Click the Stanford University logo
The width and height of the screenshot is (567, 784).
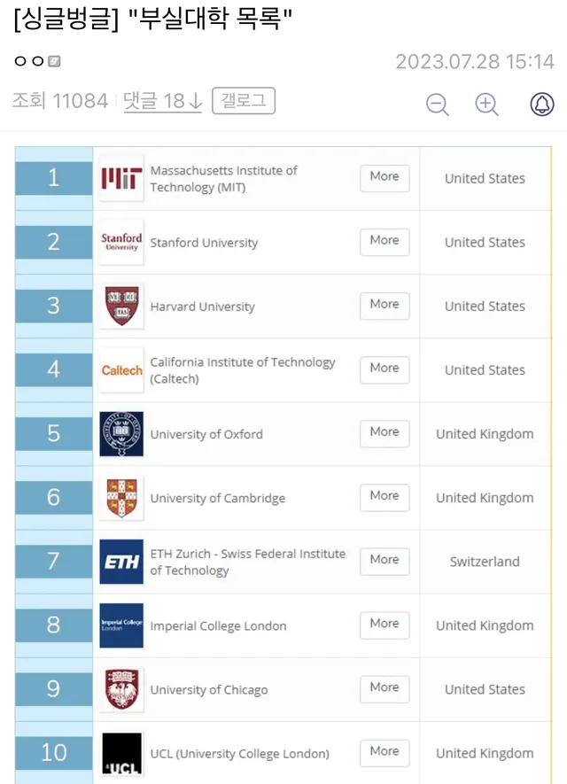121,242
